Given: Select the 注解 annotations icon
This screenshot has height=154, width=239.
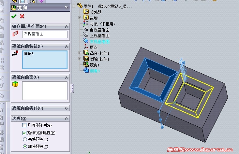Looking at the screenshot, I should (86, 18).
